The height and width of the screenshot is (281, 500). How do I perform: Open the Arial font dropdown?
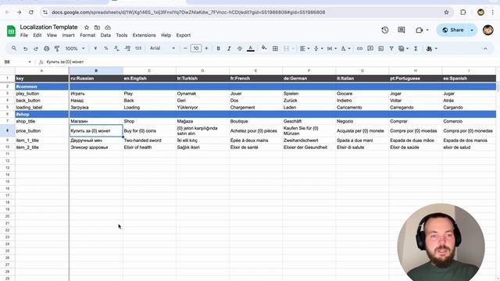[x=162, y=48]
